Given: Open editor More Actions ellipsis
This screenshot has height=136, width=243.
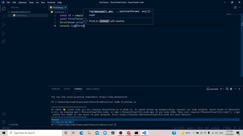Looking at the screenshot, I should (x=240, y=8).
